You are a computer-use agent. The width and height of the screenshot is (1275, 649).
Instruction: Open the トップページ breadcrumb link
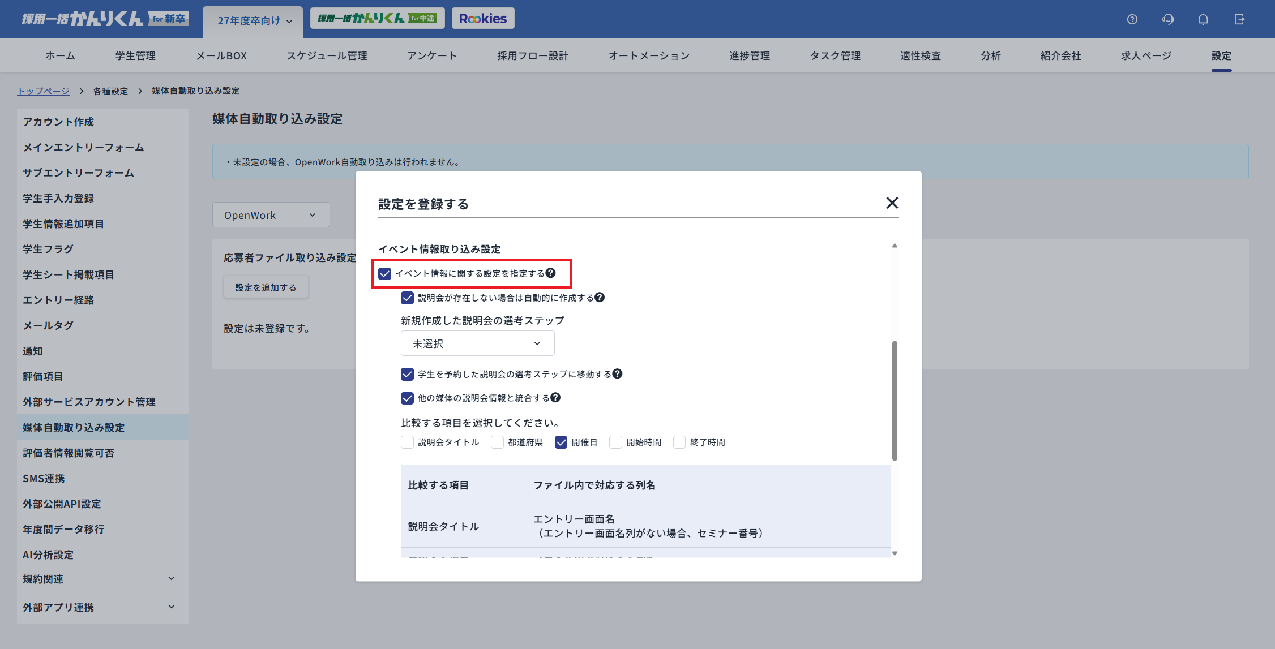(44, 91)
